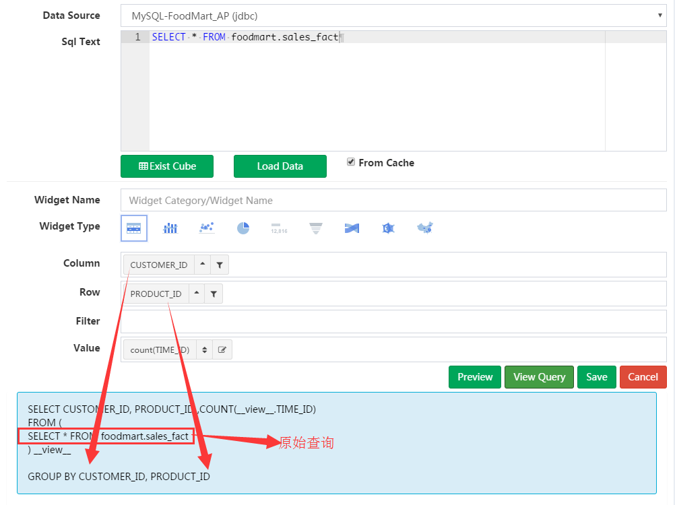Select the radar chart widget type
This screenshot has width=675, height=505.
388,228
